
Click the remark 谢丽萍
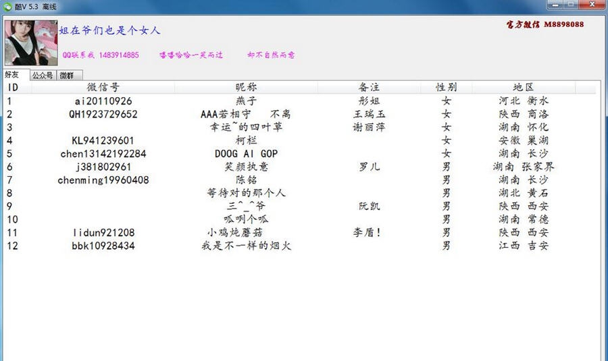369,127
